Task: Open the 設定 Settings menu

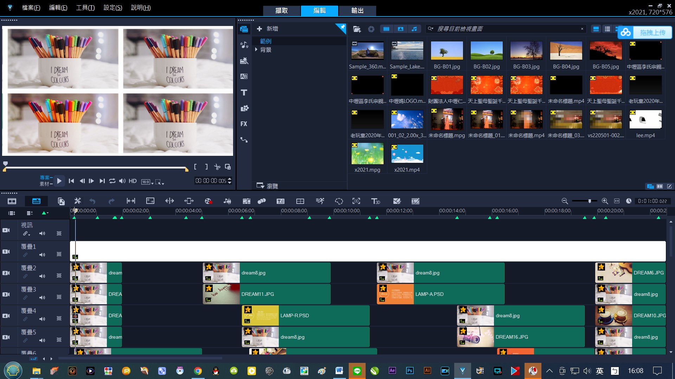Action: pyautogui.click(x=113, y=7)
